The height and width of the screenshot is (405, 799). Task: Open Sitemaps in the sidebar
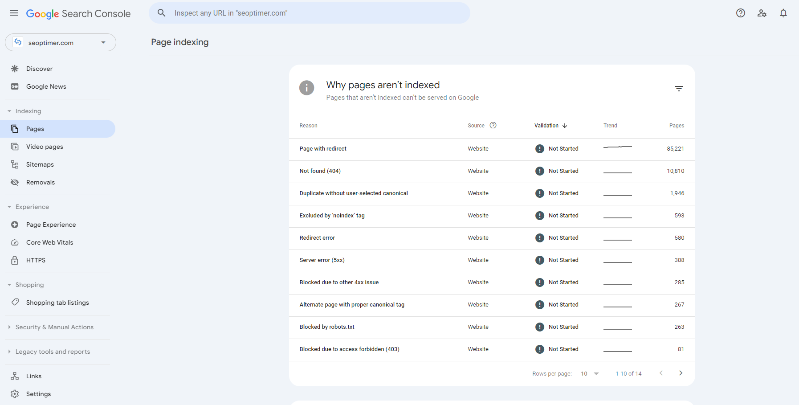tap(40, 164)
